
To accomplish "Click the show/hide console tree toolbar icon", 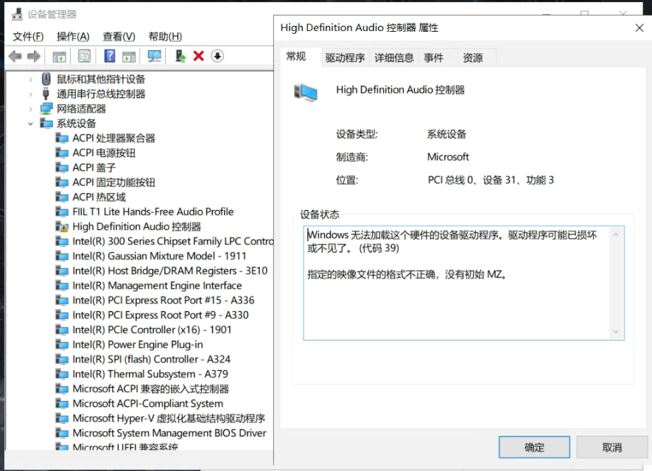I will click(x=59, y=56).
